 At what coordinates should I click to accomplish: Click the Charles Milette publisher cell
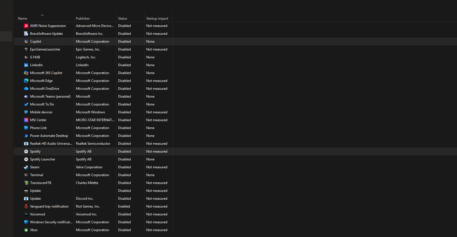(x=87, y=183)
